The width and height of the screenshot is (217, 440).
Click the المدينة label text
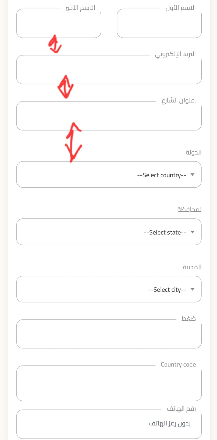192,267
